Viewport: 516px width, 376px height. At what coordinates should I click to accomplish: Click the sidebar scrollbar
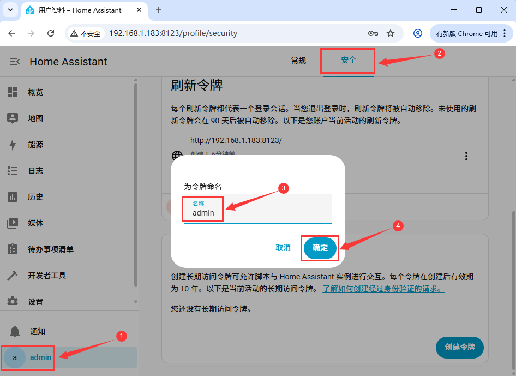[x=136, y=184]
